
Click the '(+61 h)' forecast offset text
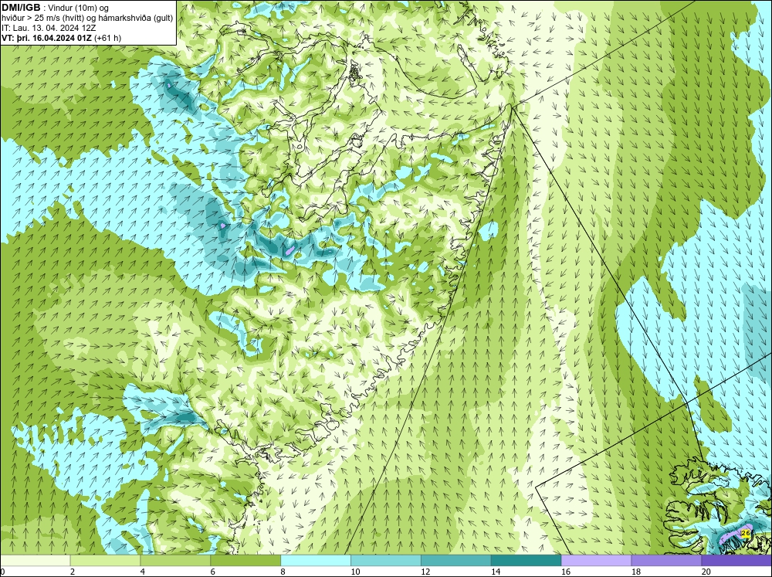107,37
